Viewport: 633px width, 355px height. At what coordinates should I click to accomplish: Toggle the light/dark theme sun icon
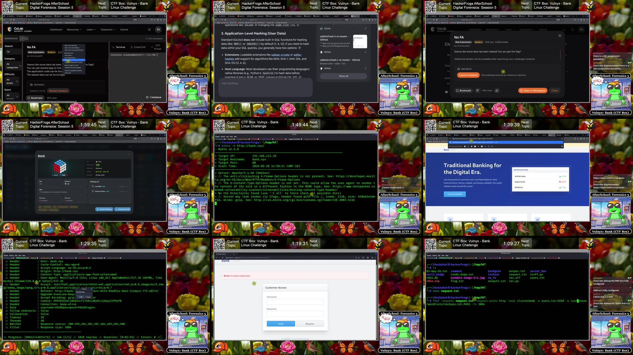[x=149, y=29]
